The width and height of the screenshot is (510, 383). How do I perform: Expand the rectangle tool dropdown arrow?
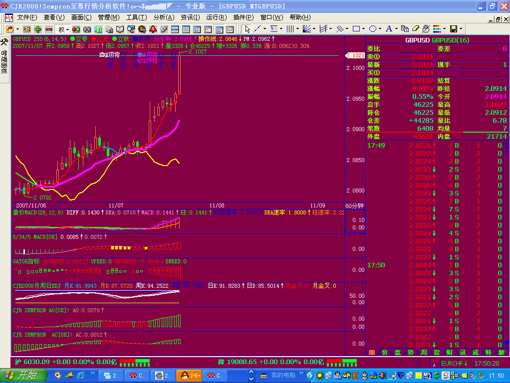click(x=363, y=29)
